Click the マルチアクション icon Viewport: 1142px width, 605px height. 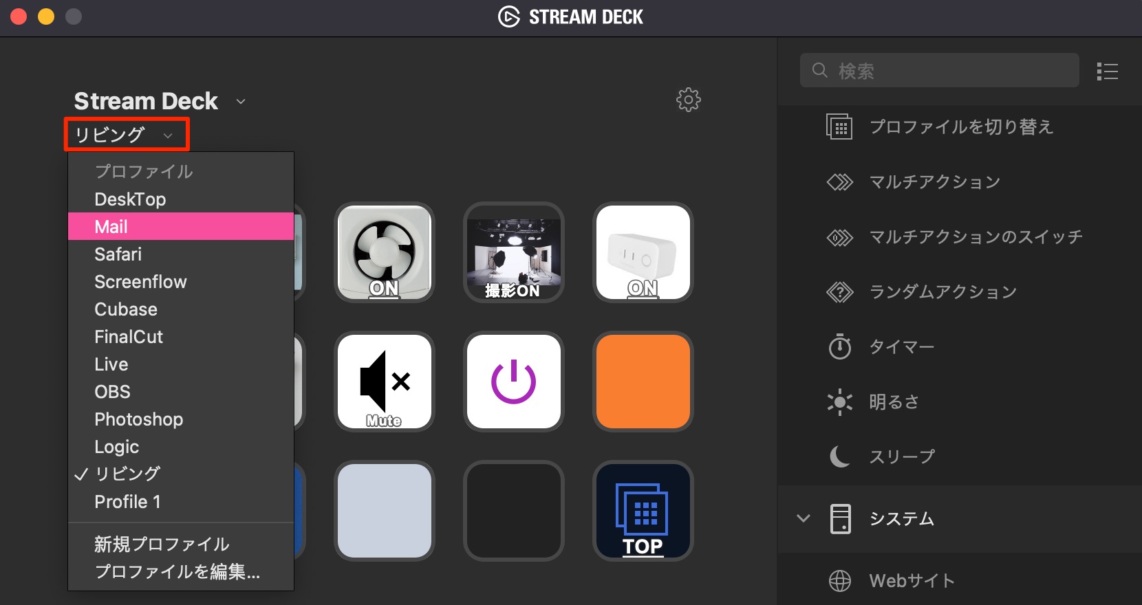(x=839, y=182)
